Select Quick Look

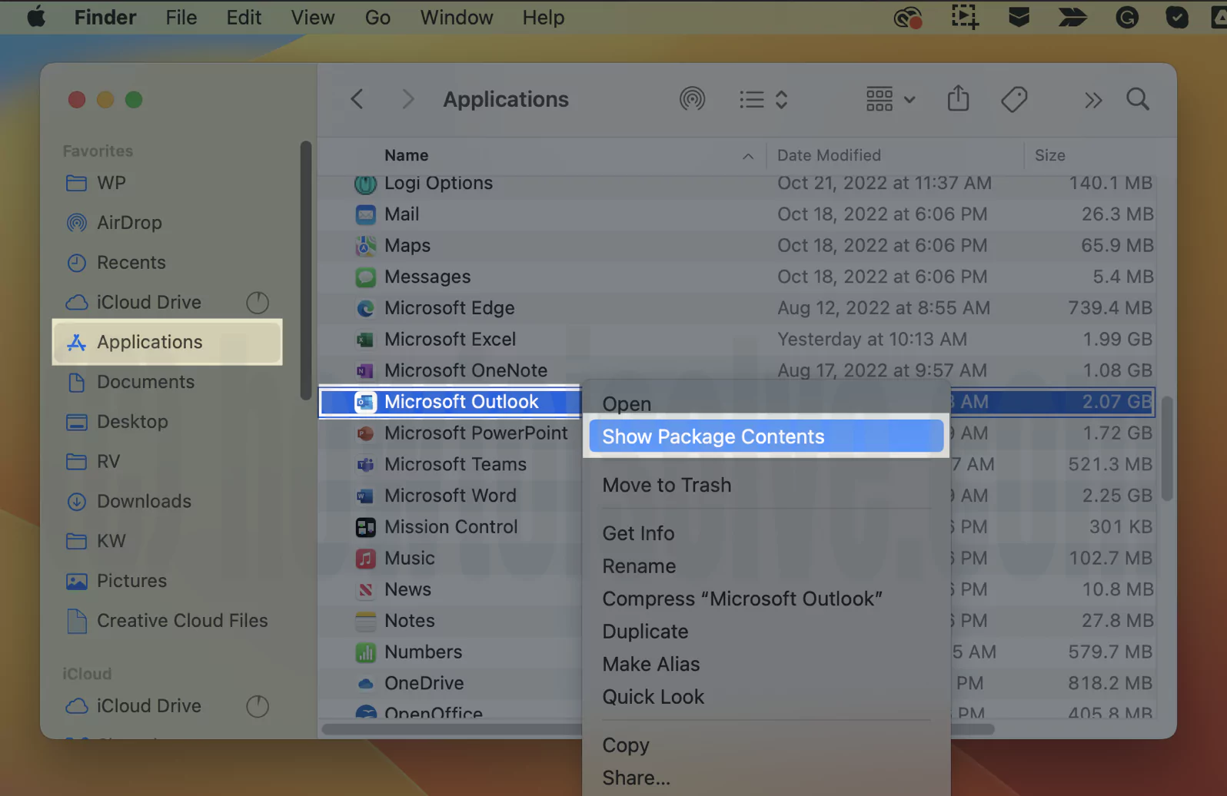653,697
